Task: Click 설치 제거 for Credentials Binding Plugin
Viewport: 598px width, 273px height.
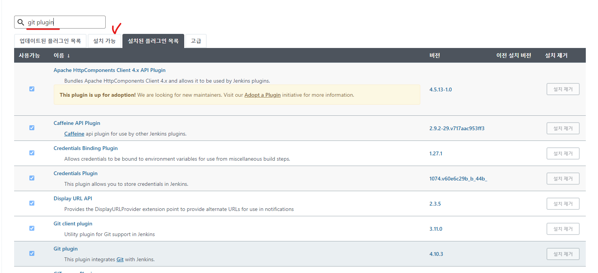Action: pos(563,153)
